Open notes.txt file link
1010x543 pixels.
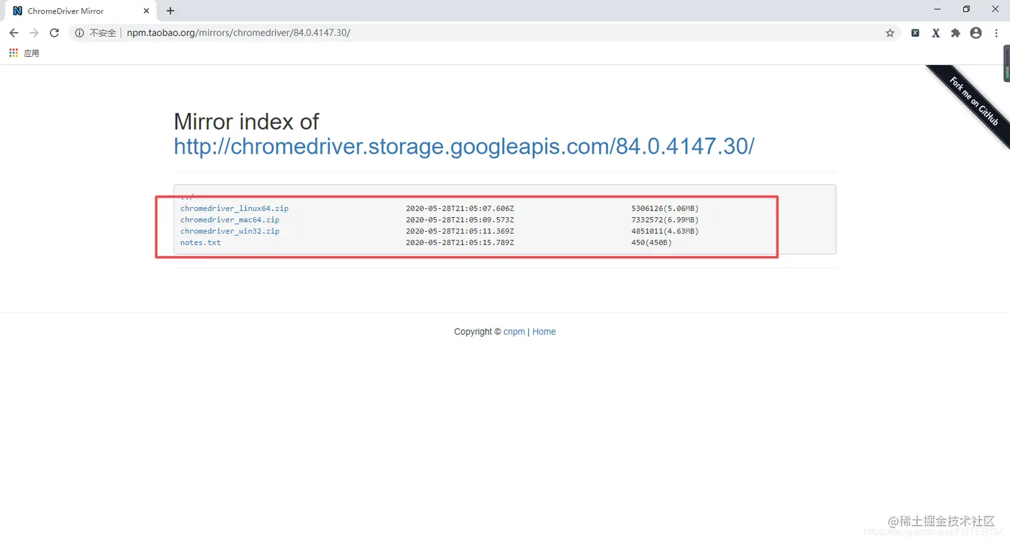click(200, 242)
